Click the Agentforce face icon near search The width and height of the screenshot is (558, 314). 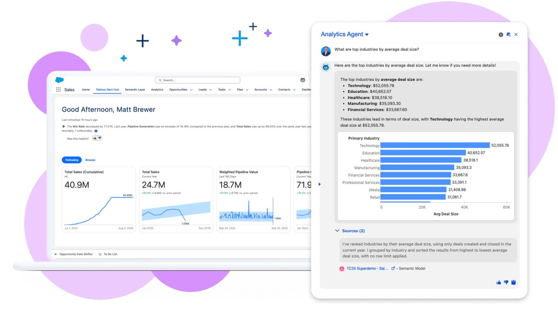[x=303, y=80]
